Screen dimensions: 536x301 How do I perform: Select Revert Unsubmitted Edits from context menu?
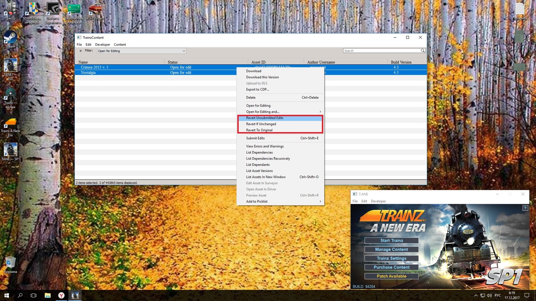pyautogui.click(x=265, y=118)
